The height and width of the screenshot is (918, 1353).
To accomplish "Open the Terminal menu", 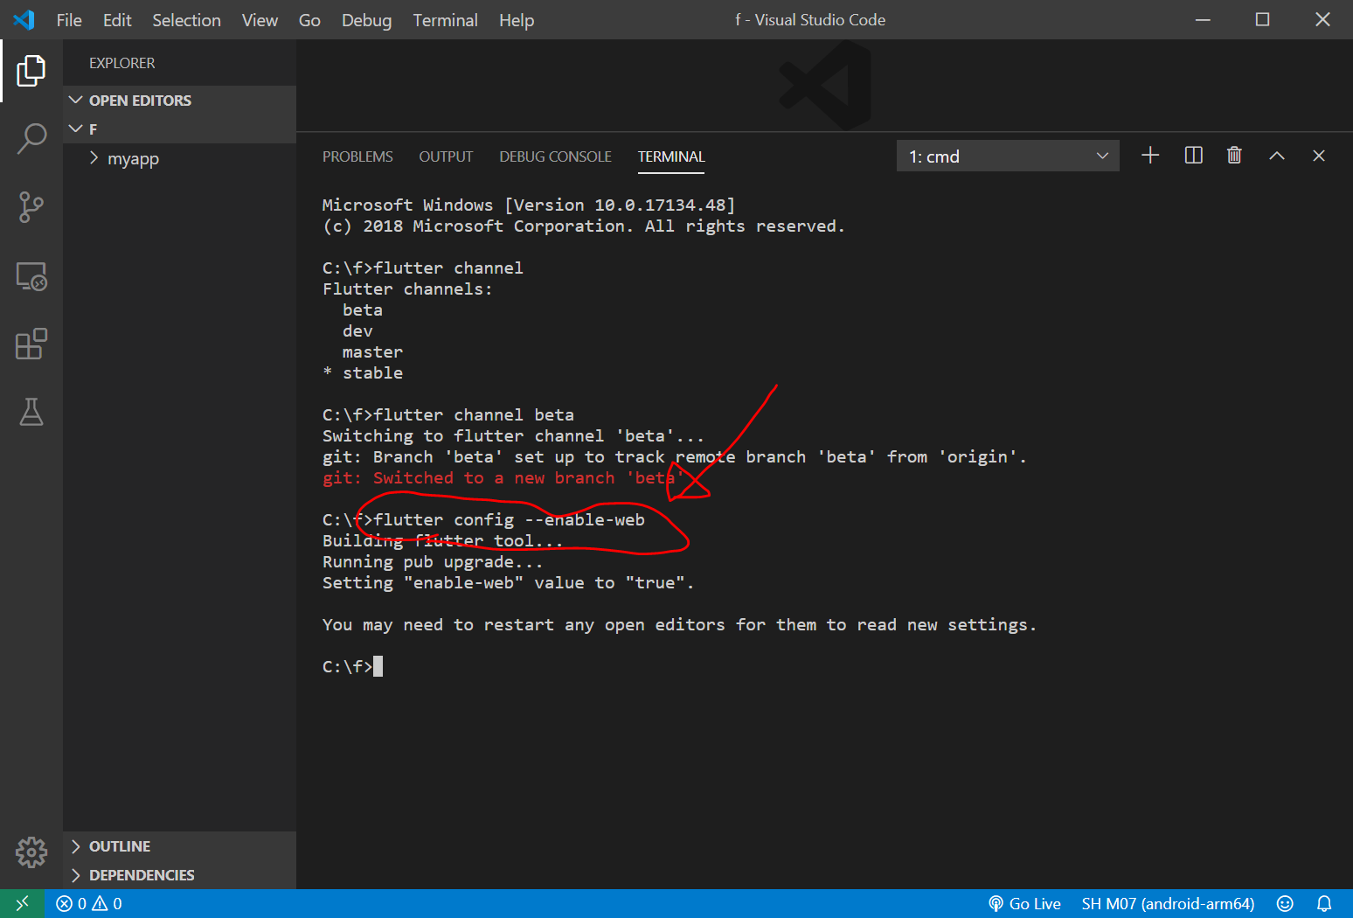I will 445,20.
